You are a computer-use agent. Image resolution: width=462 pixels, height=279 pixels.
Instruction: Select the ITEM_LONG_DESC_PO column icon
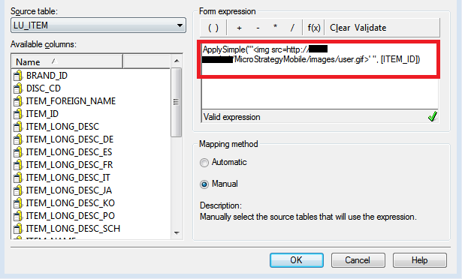tap(18, 216)
